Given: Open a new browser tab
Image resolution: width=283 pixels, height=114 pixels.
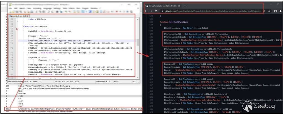Looking at the screenshot, I should 185,6.
